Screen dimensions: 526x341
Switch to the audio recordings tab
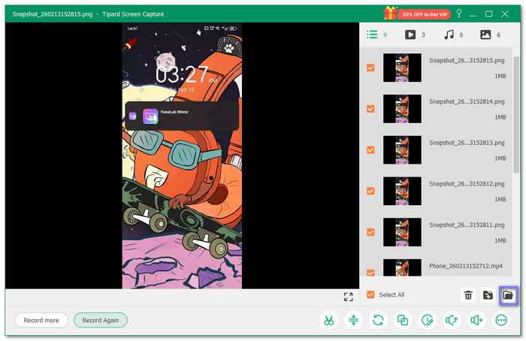pos(453,35)
